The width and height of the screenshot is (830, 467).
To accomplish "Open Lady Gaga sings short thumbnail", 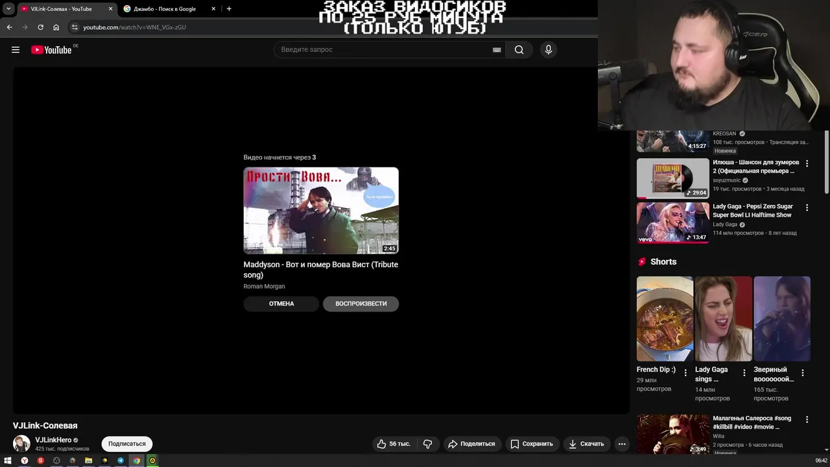I will click(724, 318).
